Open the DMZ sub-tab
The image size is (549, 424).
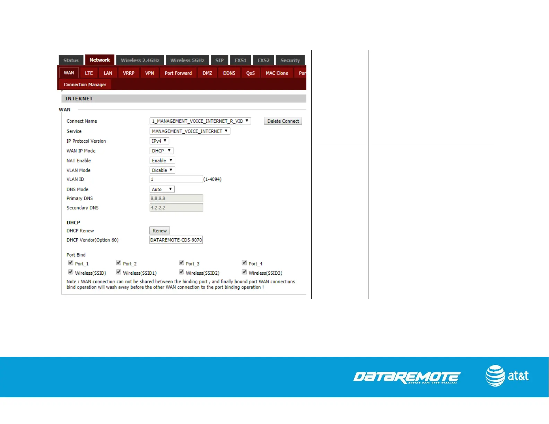click(207, 73)
